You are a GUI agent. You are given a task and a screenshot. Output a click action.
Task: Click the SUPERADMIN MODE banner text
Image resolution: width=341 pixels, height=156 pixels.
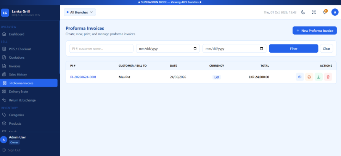(170, 2)
